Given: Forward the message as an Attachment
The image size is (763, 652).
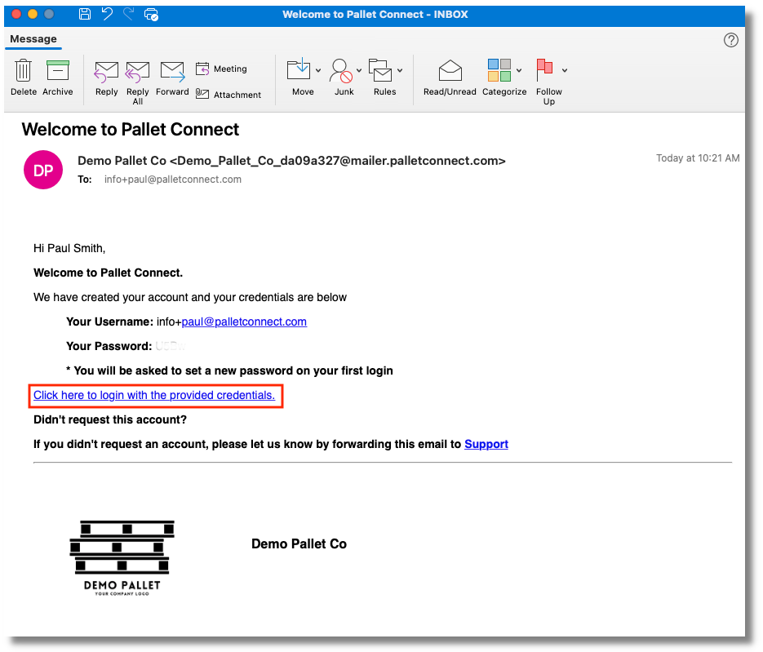Looking at the screenshot, I should [228, 95].
